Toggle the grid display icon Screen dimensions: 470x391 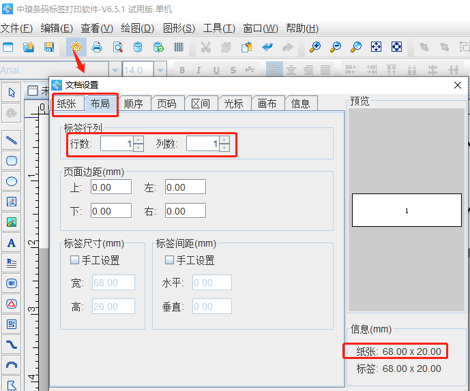tap(179, 47)
